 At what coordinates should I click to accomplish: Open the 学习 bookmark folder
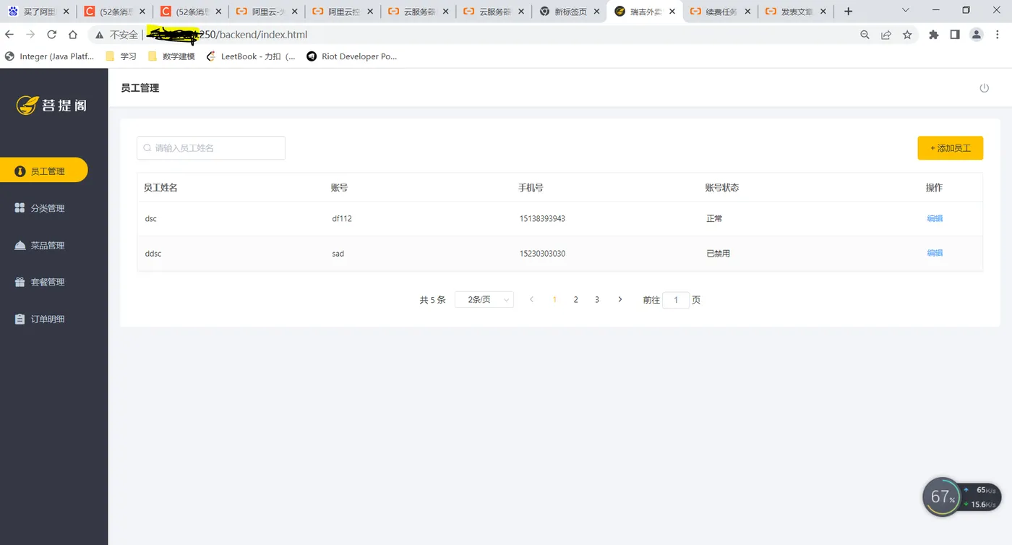(121, 56)
